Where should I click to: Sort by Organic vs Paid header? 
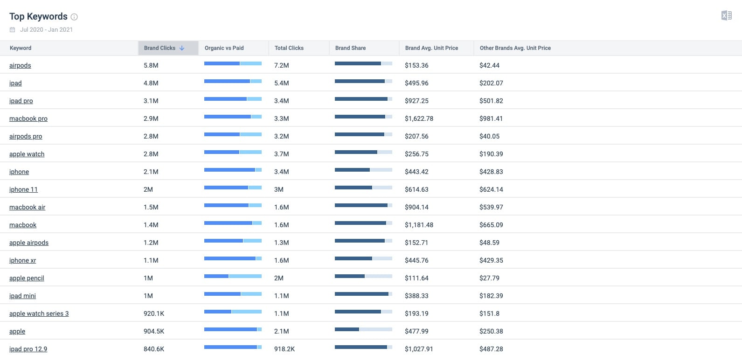(224, 48)
